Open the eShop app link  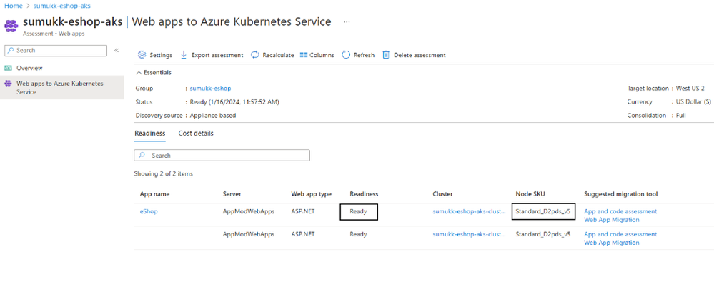pyautogui.click(x=149, y=211)
